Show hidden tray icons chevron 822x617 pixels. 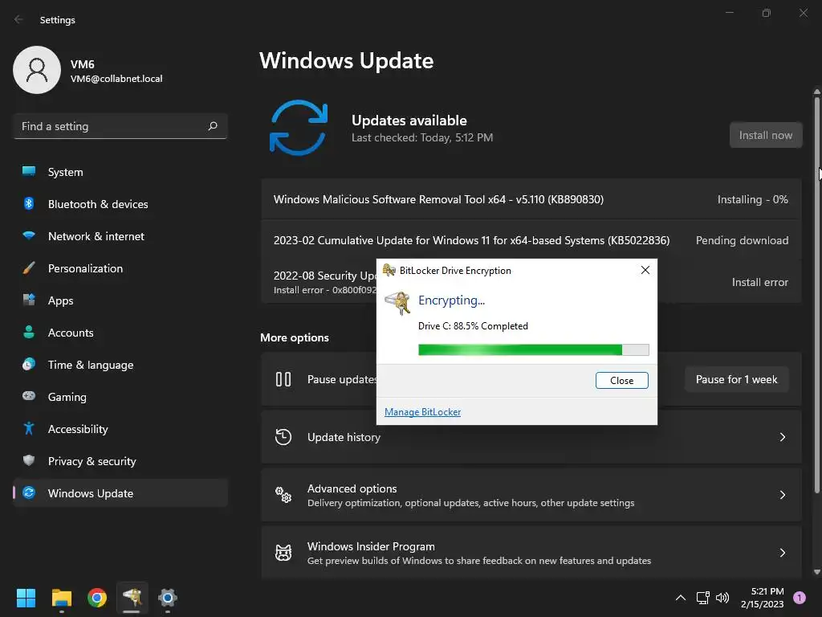(681, 598)
